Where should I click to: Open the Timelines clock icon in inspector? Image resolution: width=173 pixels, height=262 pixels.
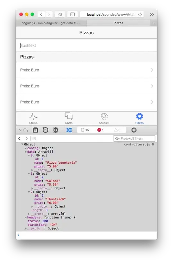click(45, 130)
